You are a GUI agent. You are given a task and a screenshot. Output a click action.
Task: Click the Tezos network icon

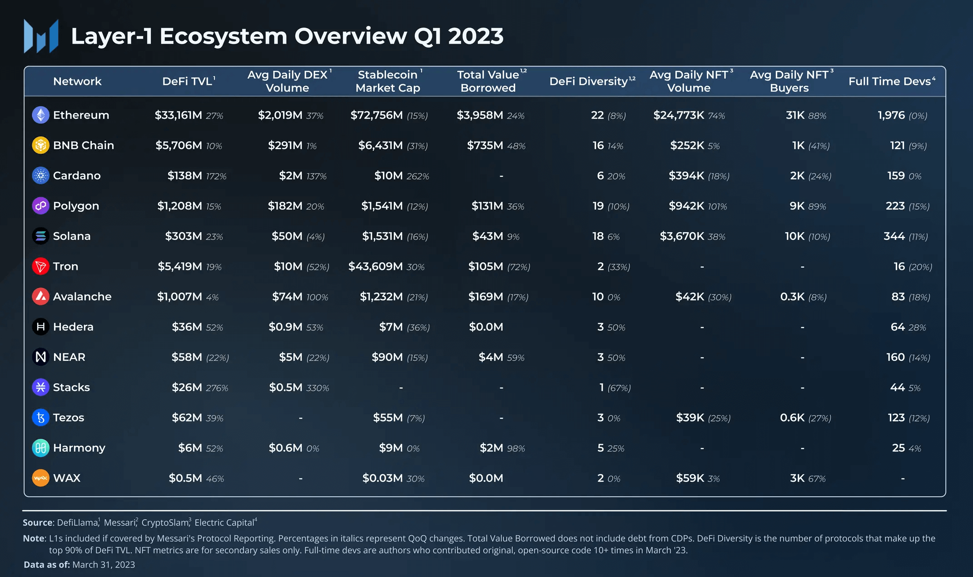click(40, 418)
